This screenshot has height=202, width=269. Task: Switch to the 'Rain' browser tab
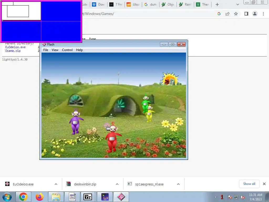coord(185,4)
